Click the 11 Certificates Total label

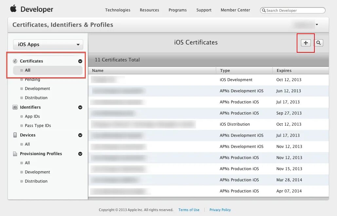point(117,60)
